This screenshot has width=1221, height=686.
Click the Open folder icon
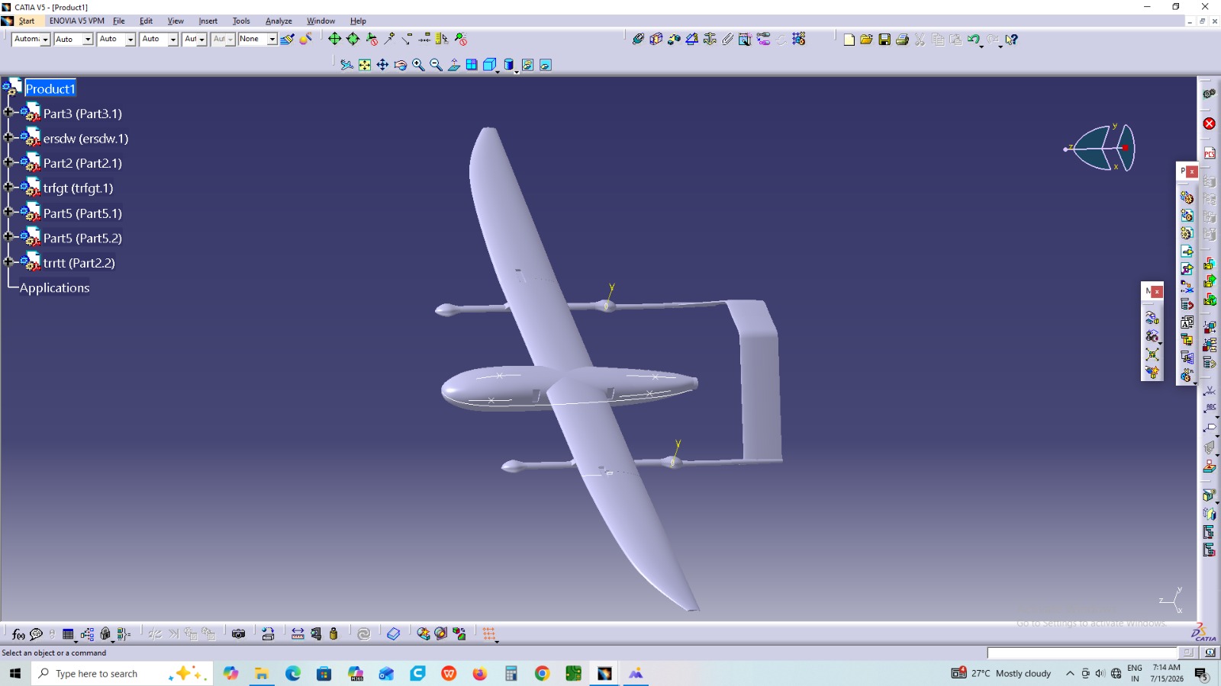866,40
